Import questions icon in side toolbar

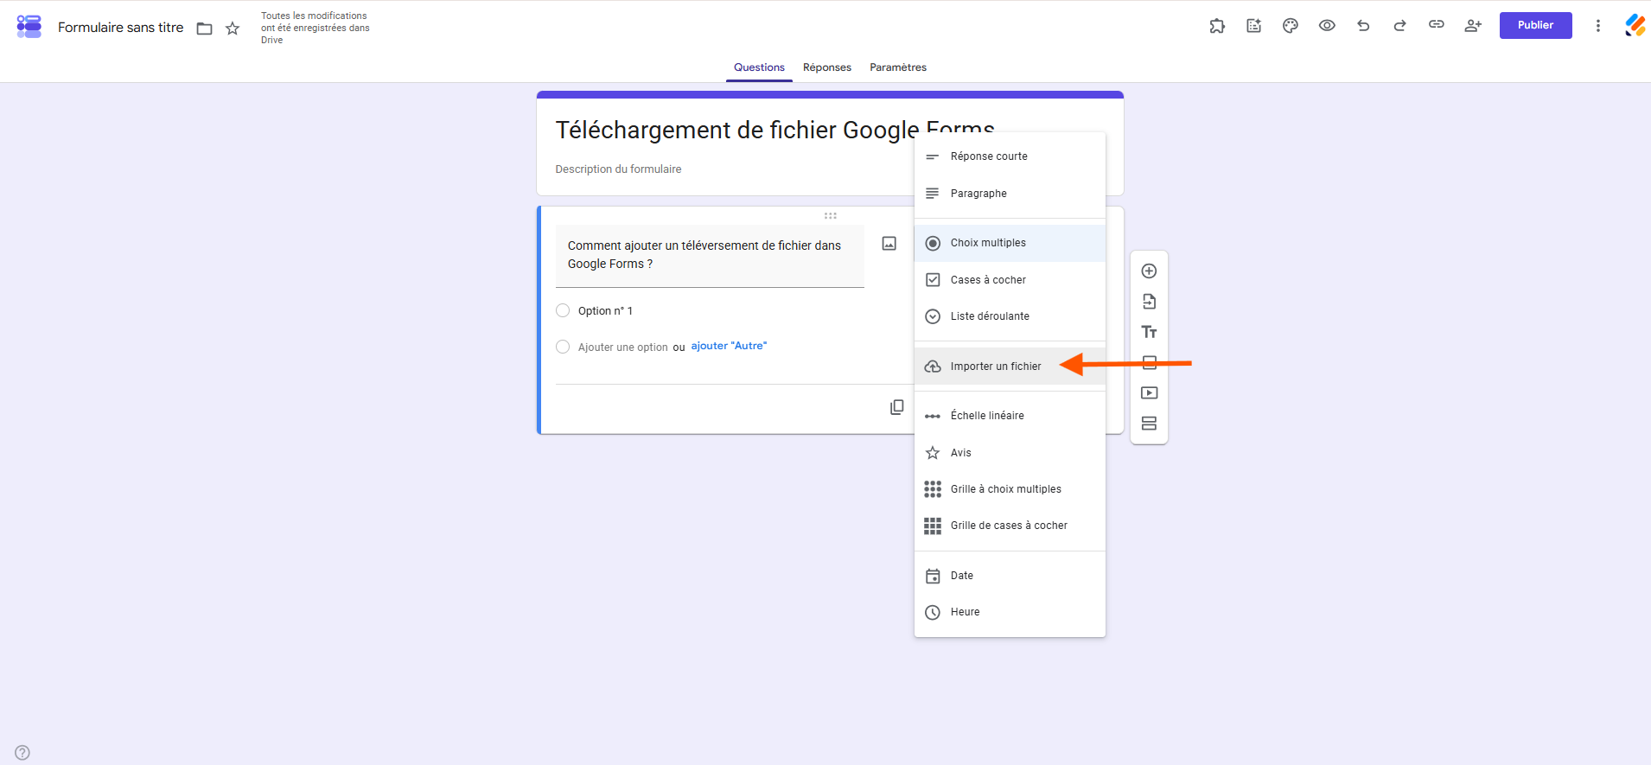tap(1149, 302)
